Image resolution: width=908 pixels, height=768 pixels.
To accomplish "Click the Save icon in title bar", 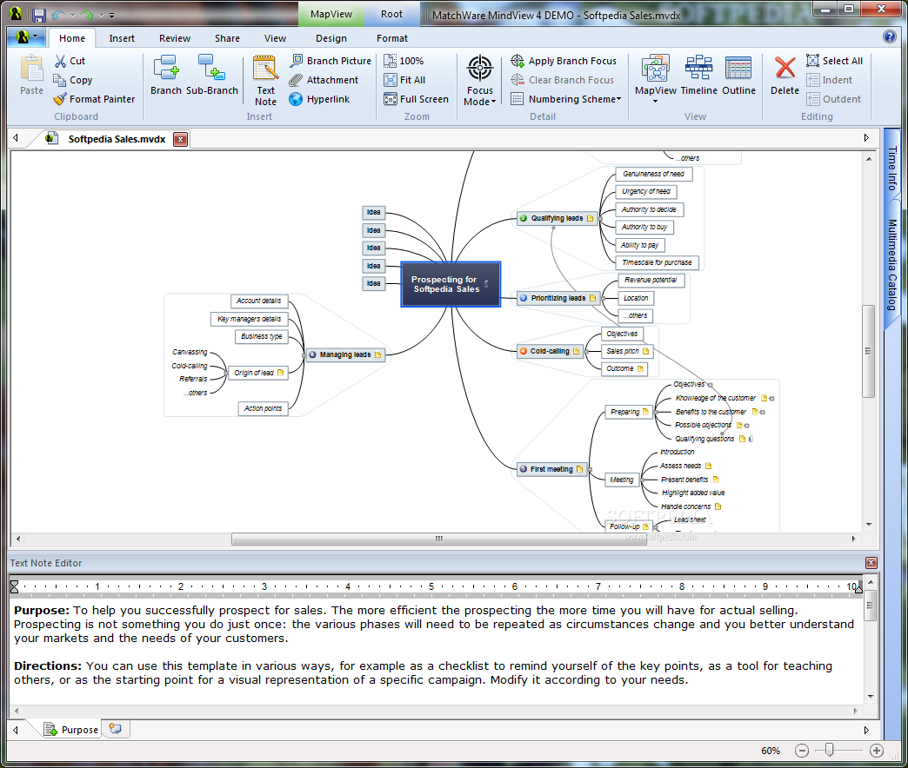I will [39, 15].
